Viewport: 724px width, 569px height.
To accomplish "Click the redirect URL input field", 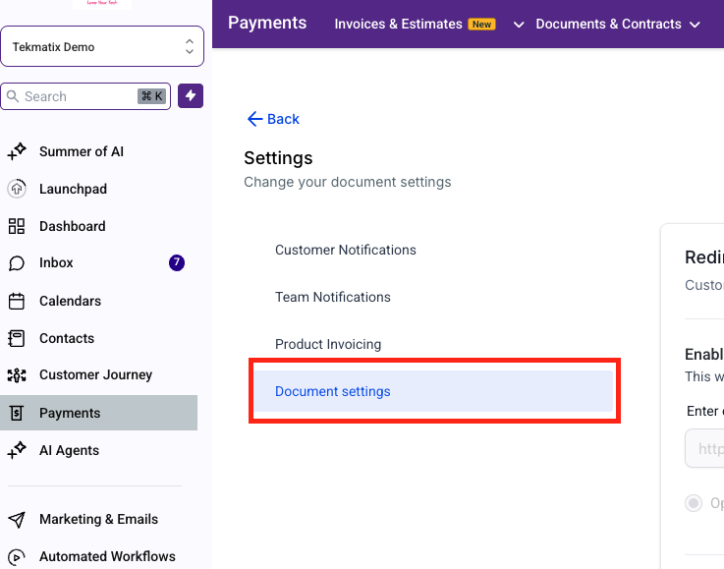I will (x=704, y=448).
